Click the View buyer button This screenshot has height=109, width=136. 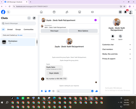coord(54,31)
